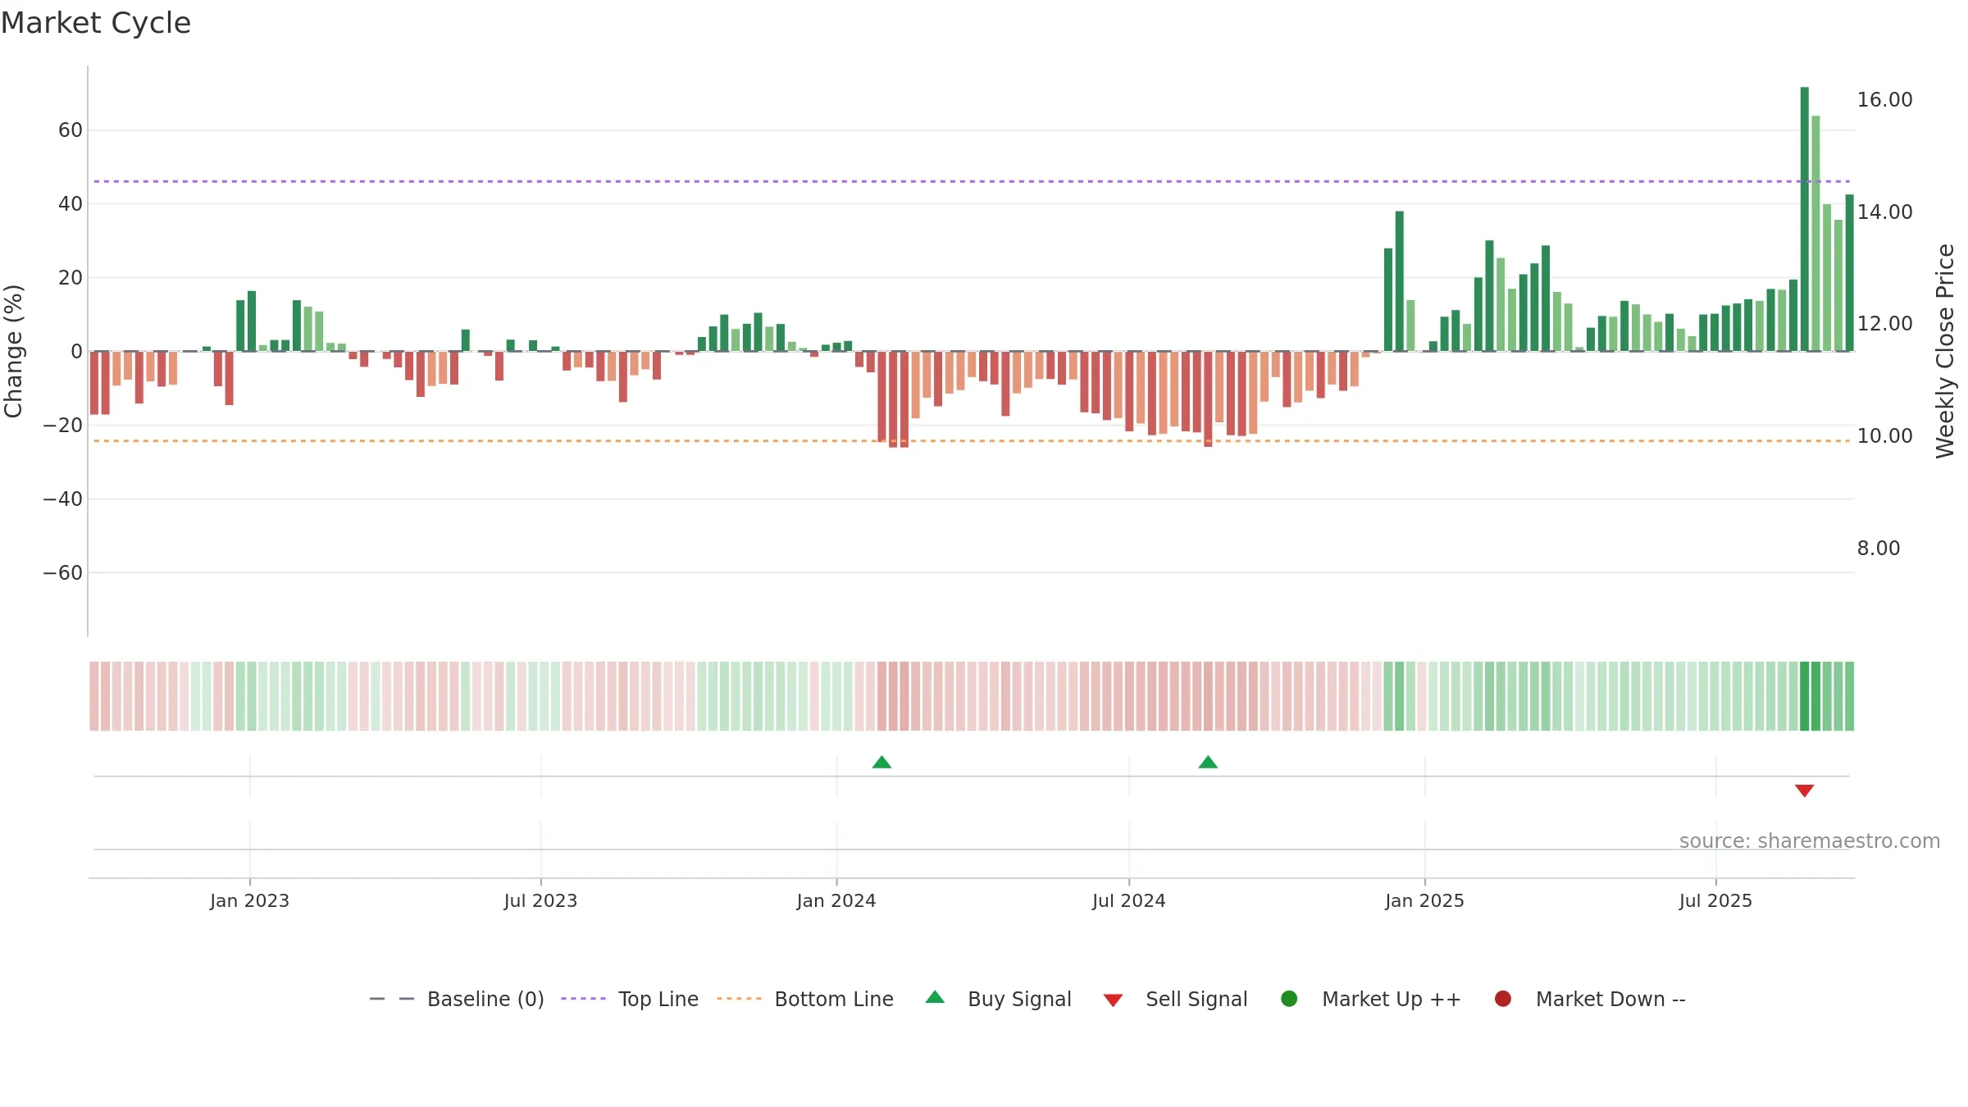Click the −20 left axis tick label

(63, 426)
